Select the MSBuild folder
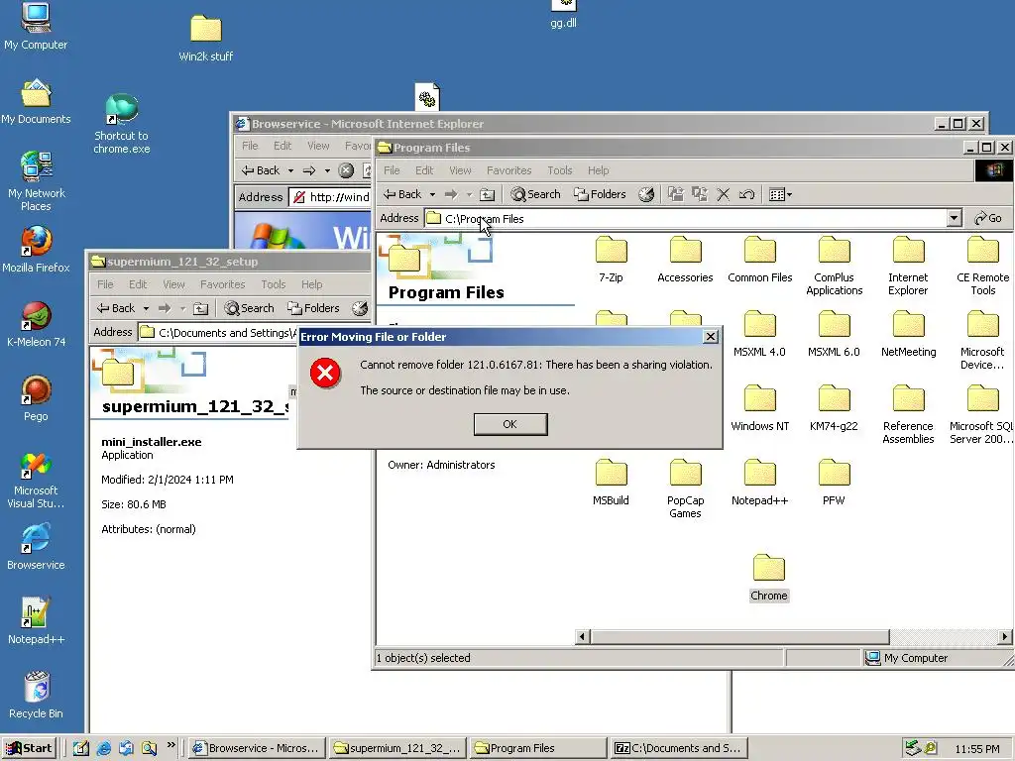 [611, 483]
